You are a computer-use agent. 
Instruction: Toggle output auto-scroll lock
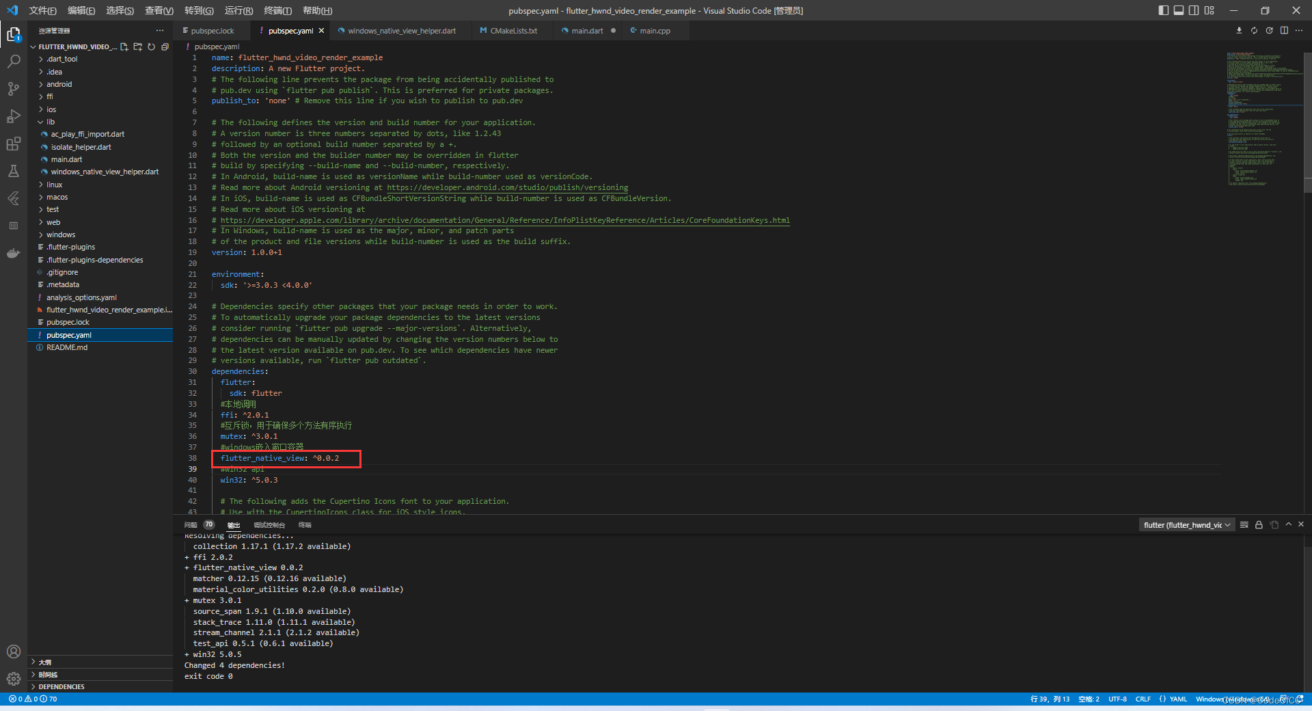pos(1259,524)
